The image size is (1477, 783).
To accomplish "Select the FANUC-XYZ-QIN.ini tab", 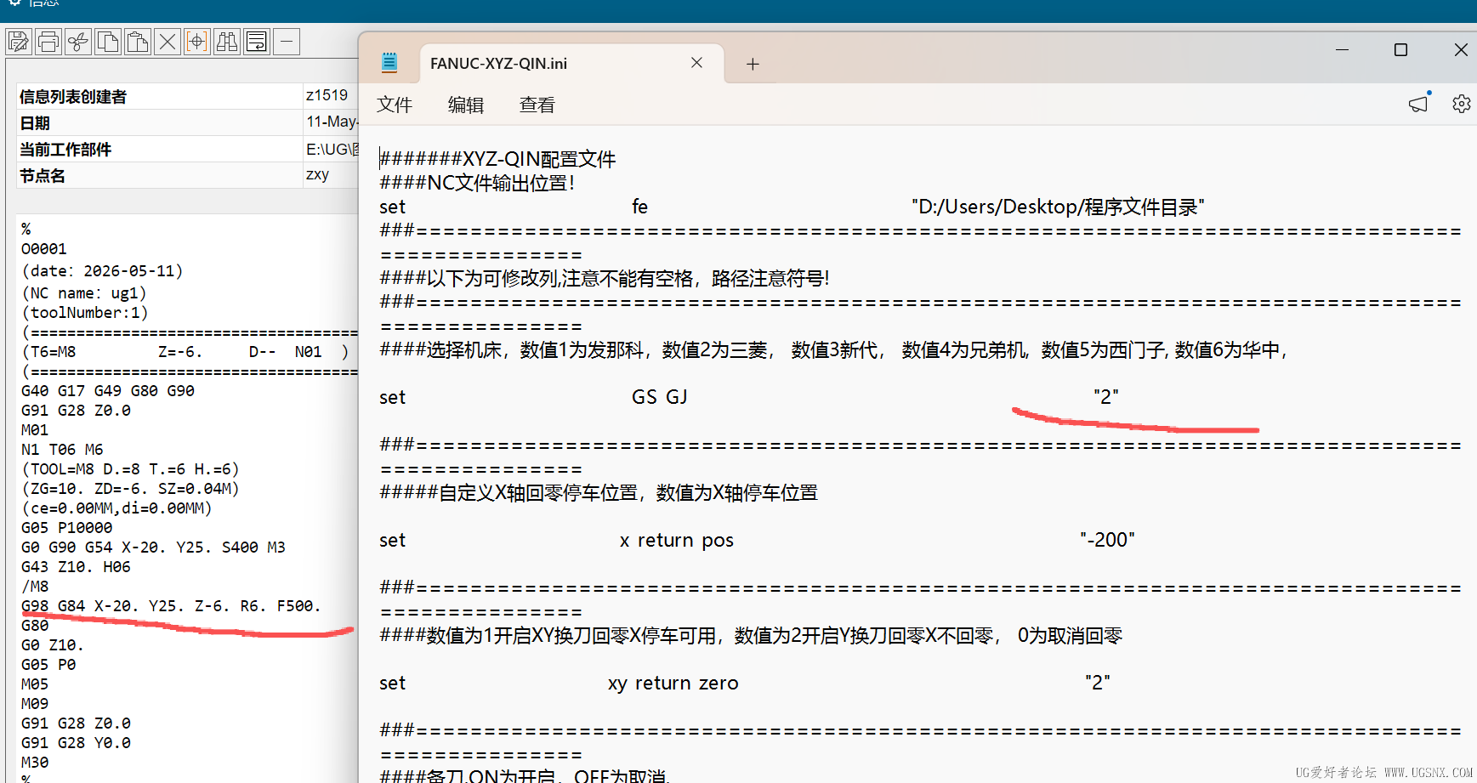I will (x=571, y=64).
